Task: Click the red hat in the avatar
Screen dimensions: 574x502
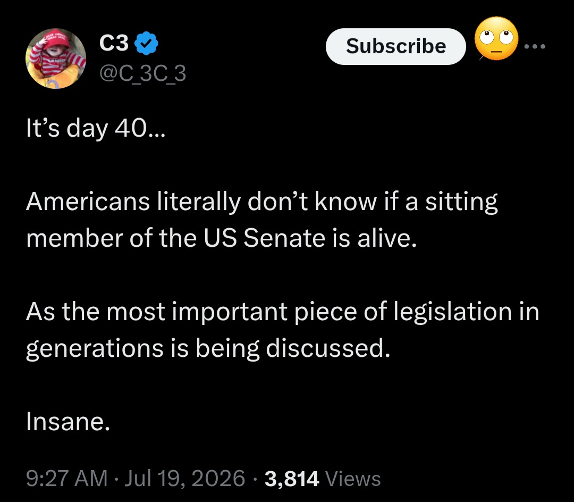Action: click(x=55, y=38)
